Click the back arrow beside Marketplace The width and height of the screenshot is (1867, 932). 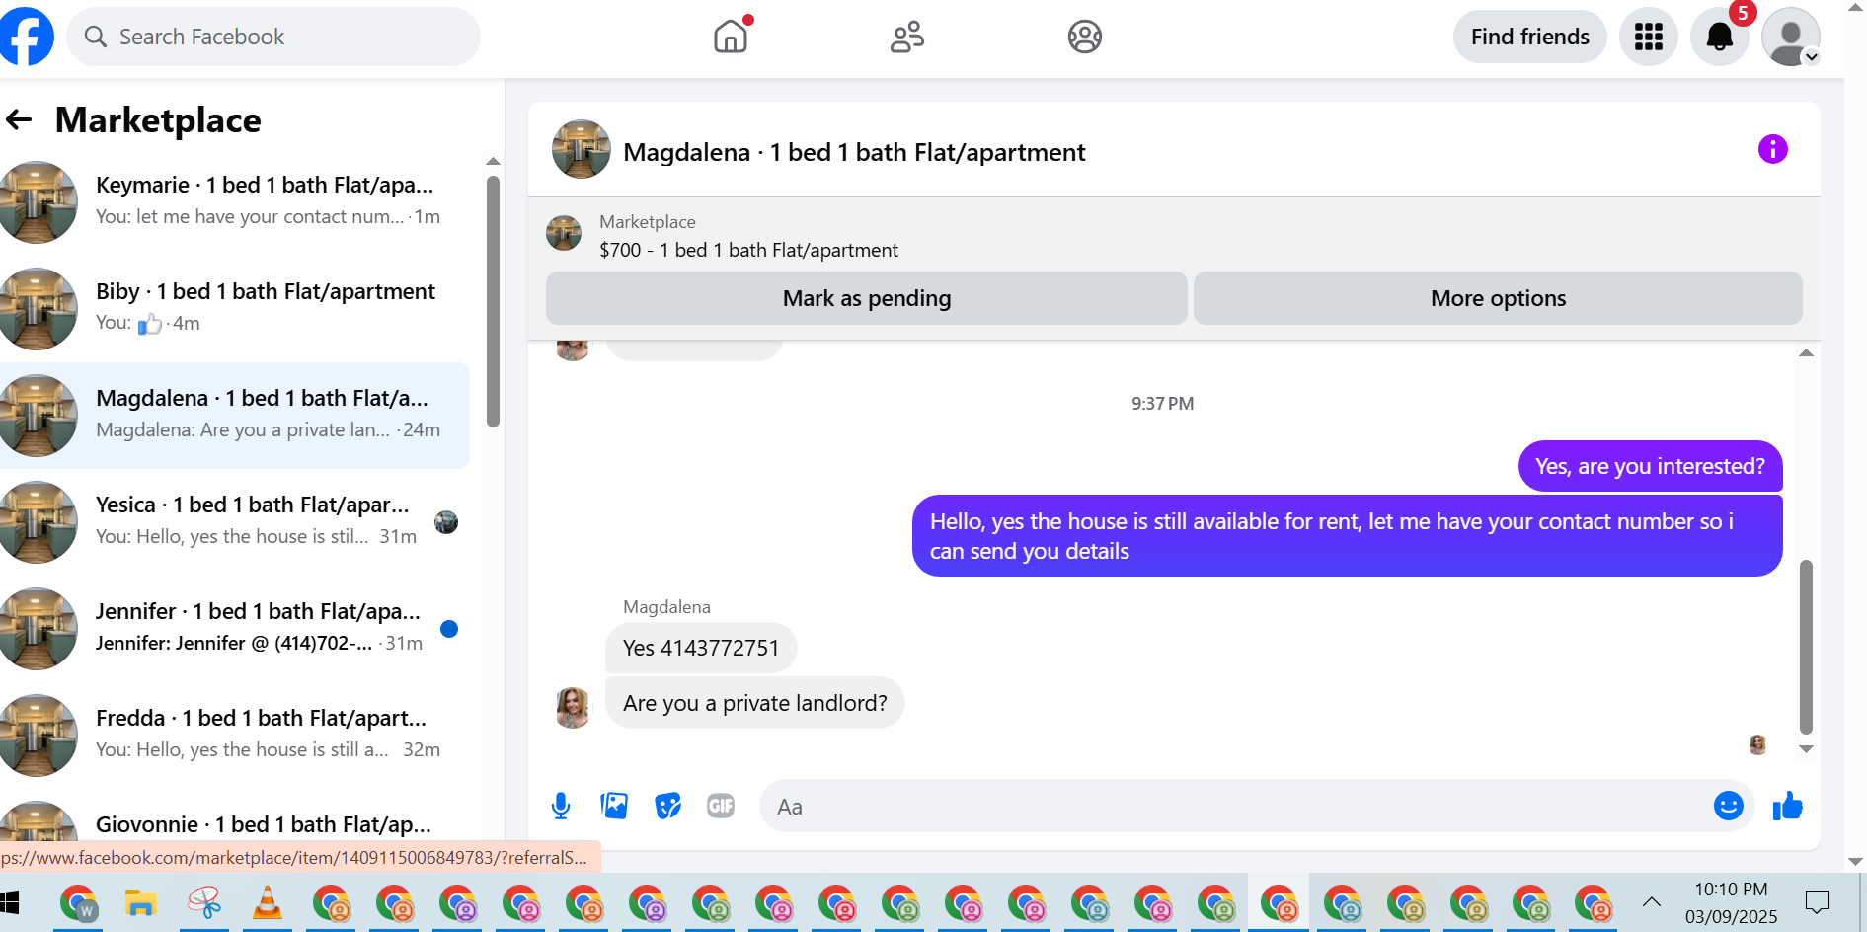pos(19,120)
